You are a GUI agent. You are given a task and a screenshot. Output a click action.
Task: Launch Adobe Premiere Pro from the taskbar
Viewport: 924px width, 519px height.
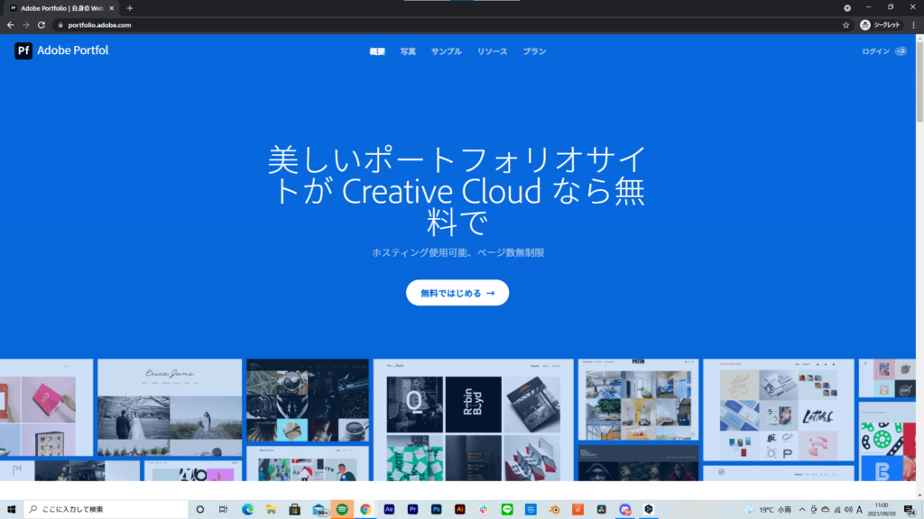[x=412, y=510]
